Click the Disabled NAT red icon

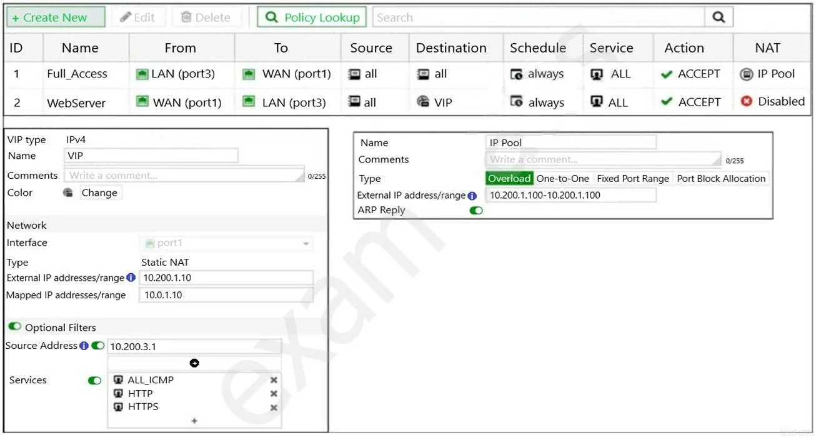(x=746, y=101)
